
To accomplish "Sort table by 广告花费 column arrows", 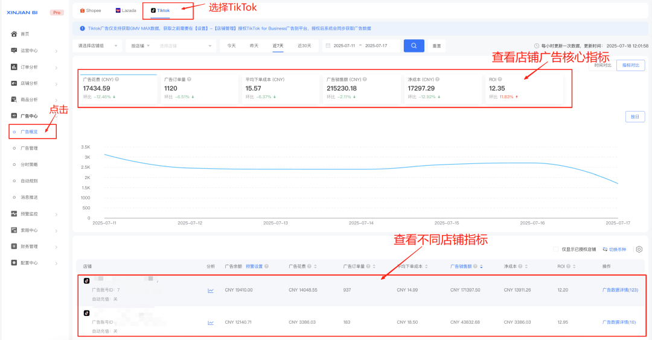I will tap(315, 266).
